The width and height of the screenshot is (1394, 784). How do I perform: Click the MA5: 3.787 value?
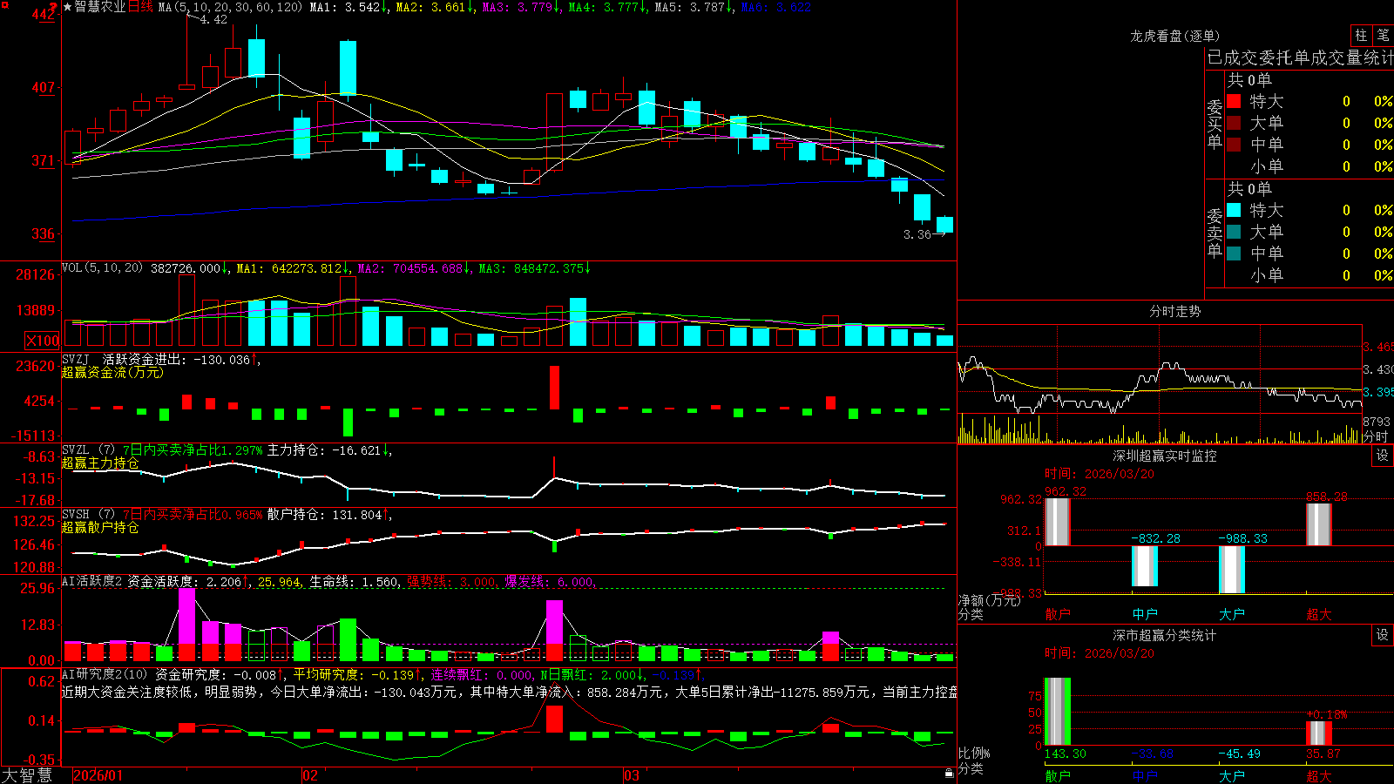[694, 7]
